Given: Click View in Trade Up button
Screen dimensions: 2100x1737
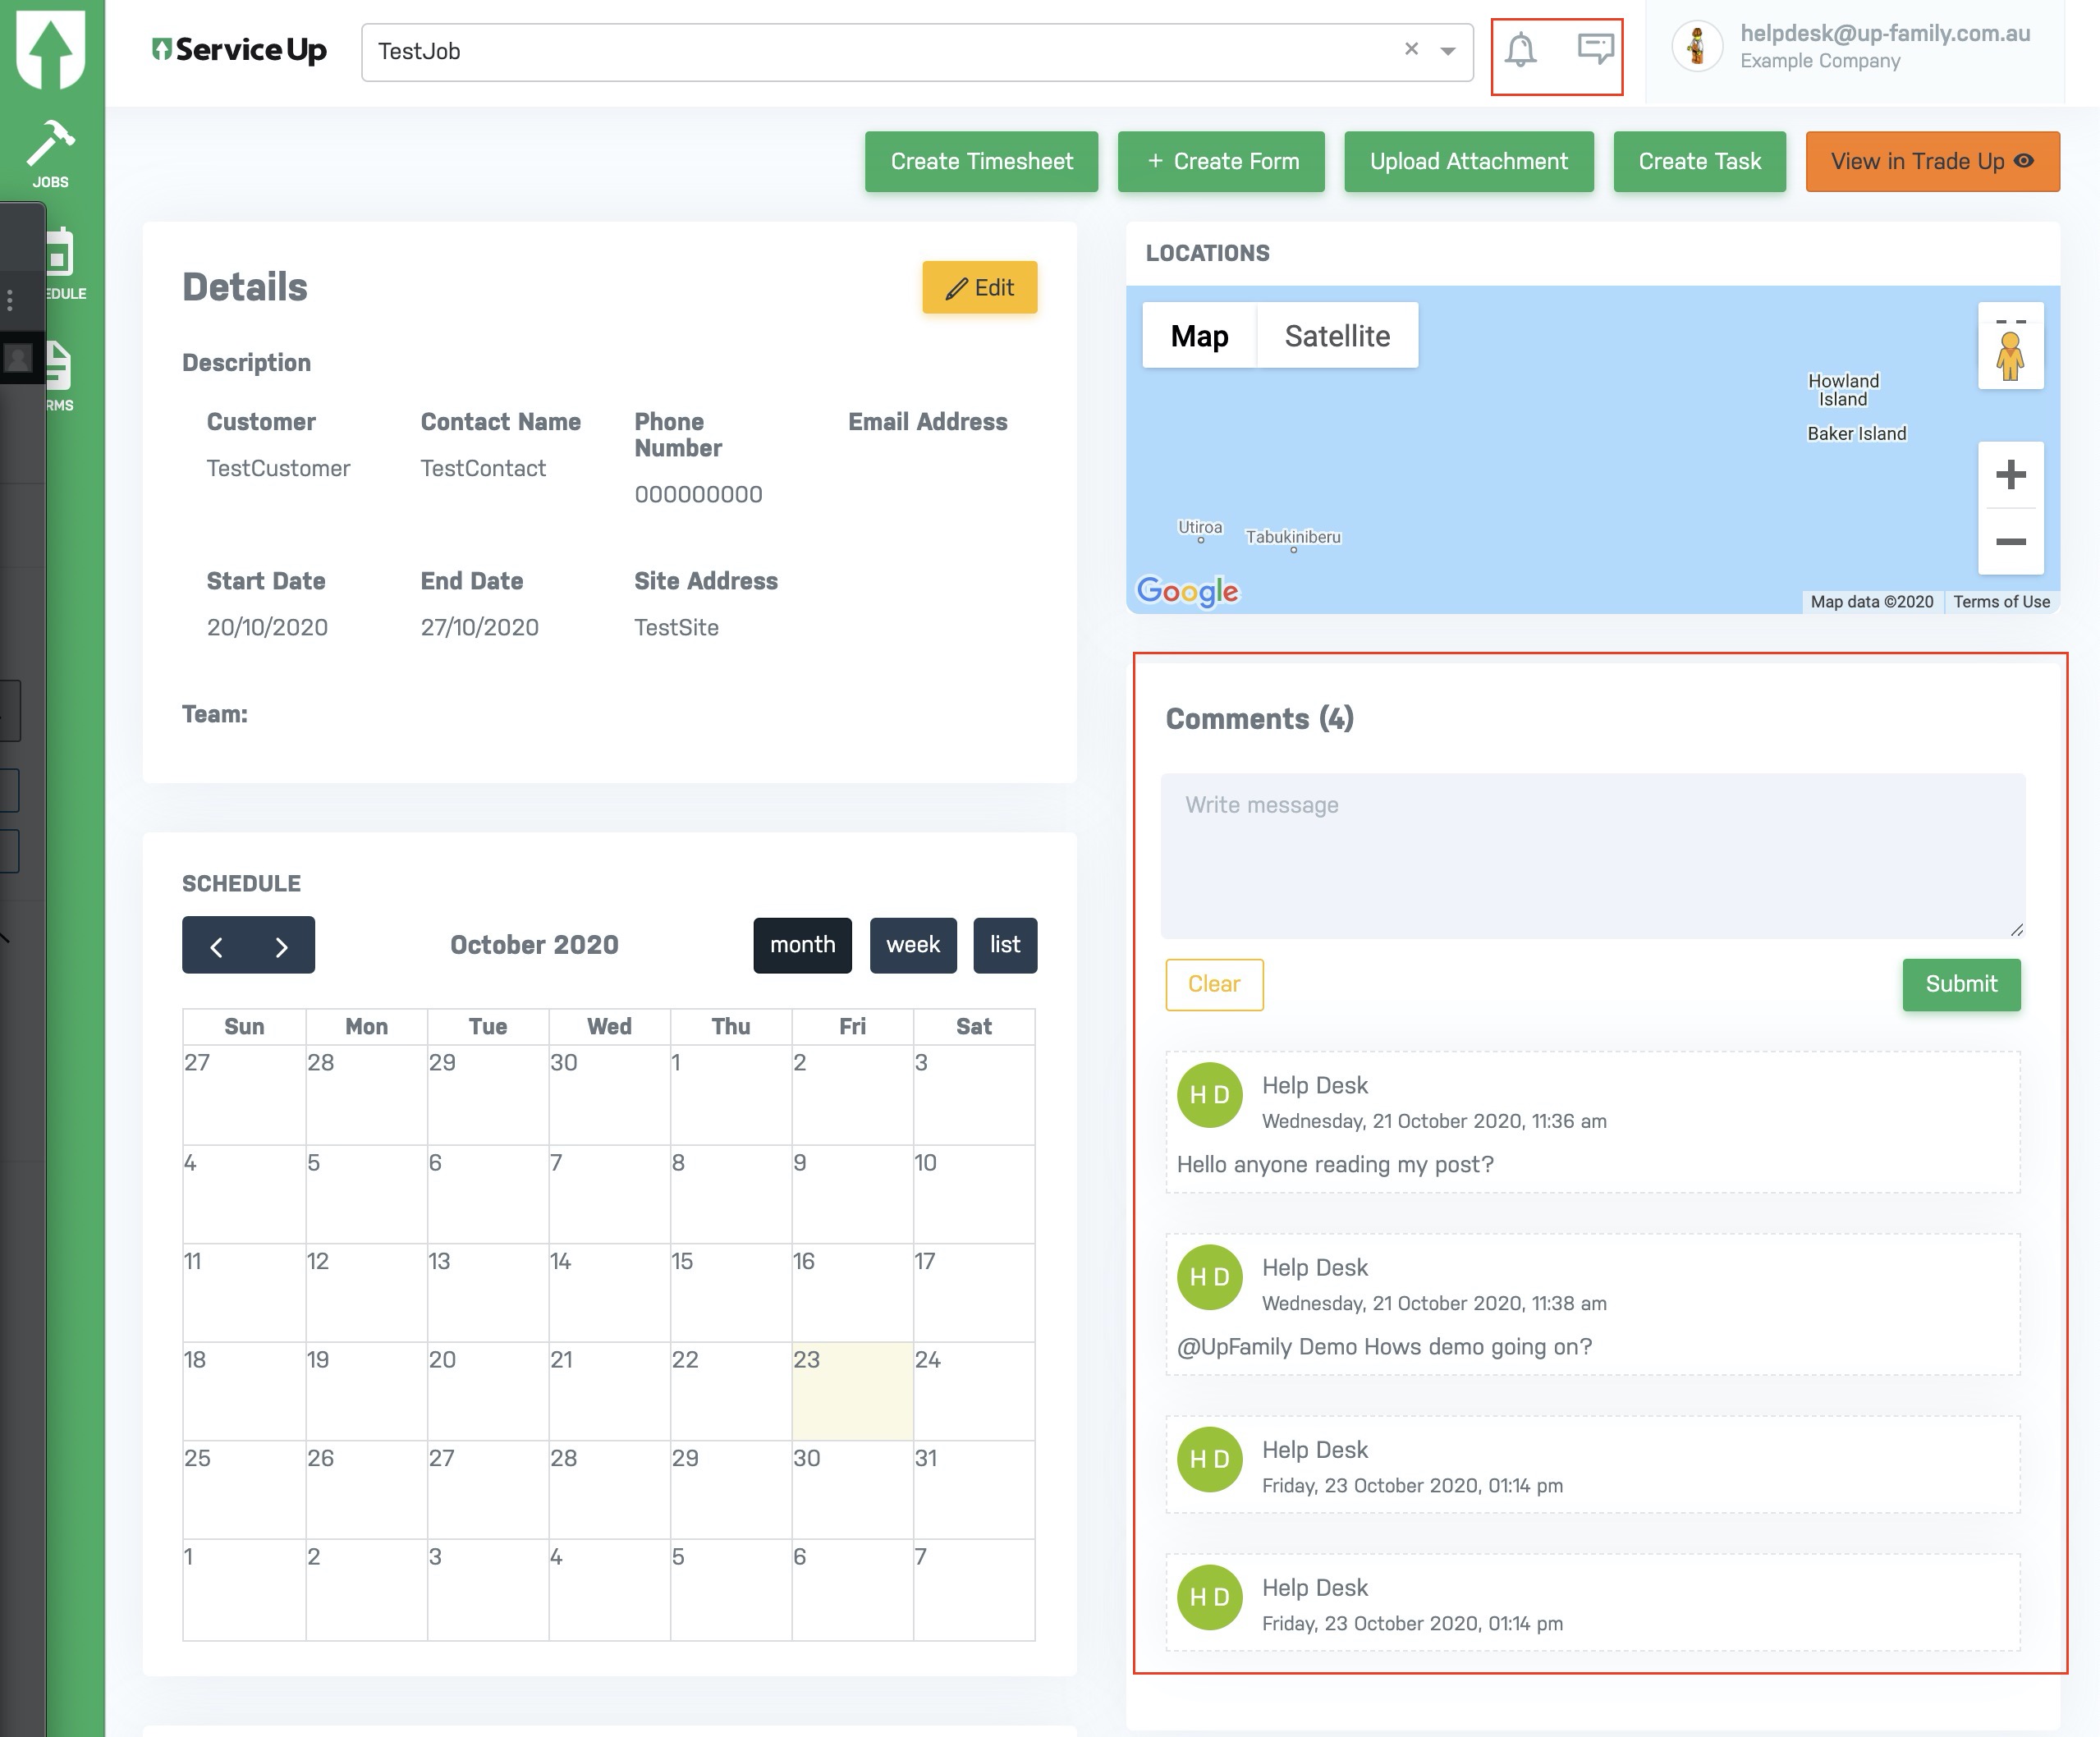Looking at the screenshot, I should (1931, 161).
